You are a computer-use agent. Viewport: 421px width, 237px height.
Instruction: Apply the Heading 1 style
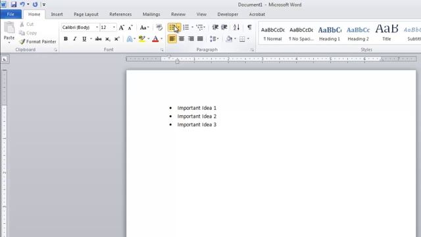click(330, 34)
